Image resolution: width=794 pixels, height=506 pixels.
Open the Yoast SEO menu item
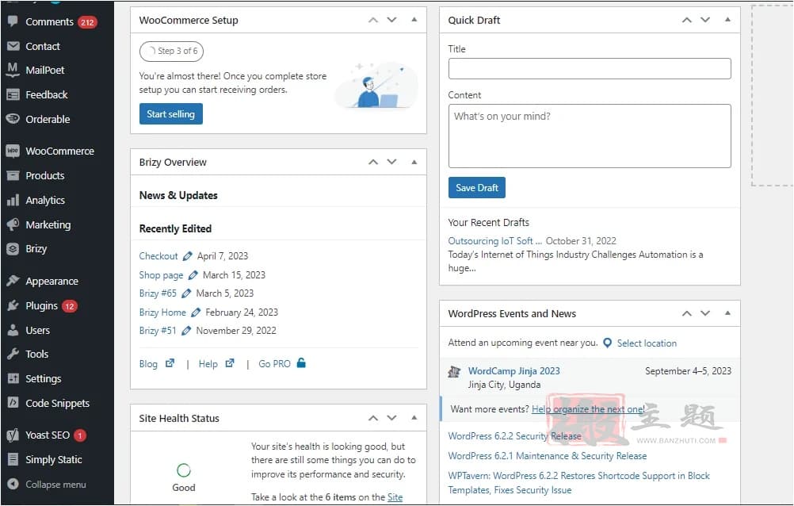point(48,435)
